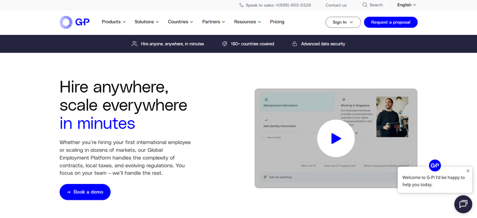The height and width of the screenshot is (218, 477).
Task: Click the man with tablet photo
Action: coord(392,117)
